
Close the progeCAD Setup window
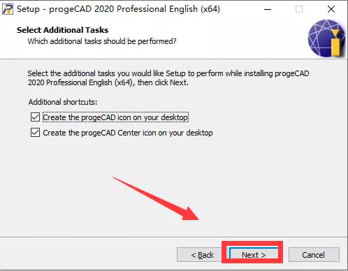(x=331, y=9)
